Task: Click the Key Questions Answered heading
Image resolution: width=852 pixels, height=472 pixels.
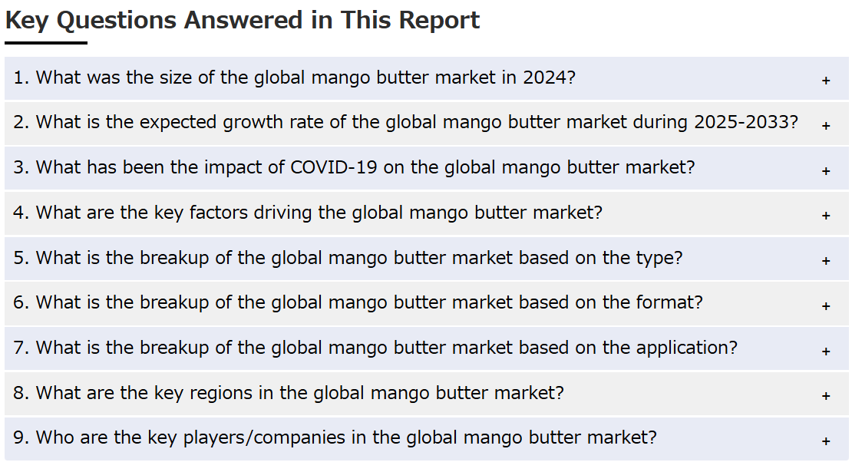Action: tap(243, 21)
